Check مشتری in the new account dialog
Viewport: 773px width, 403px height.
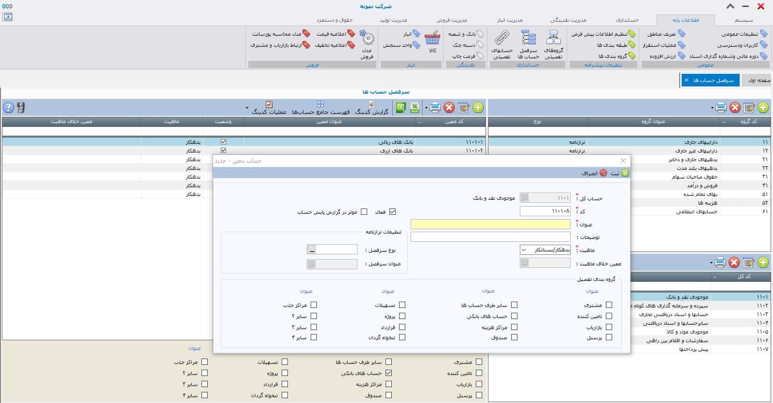click(x=609, y=305)
